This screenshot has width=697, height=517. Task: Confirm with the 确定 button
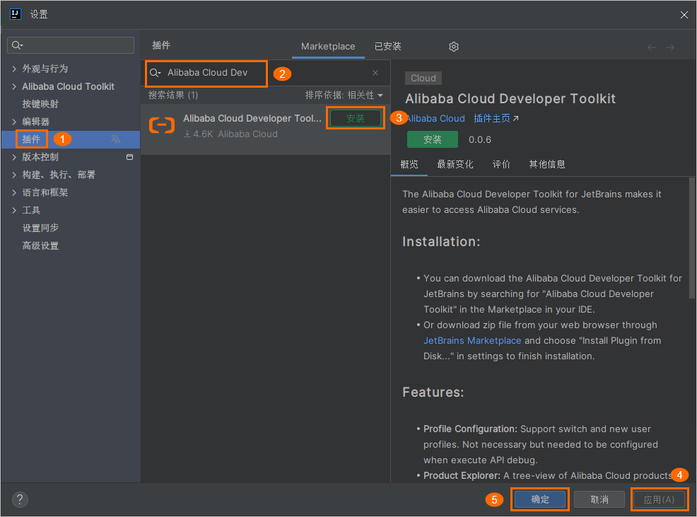point(540,499)
